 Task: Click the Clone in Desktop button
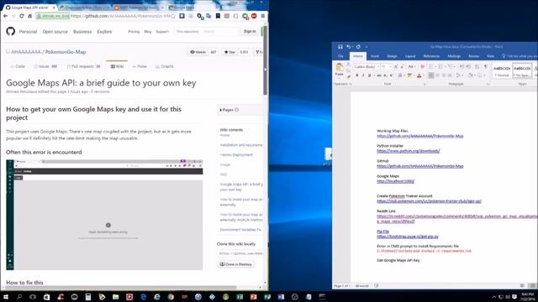[x=236, y=264]
